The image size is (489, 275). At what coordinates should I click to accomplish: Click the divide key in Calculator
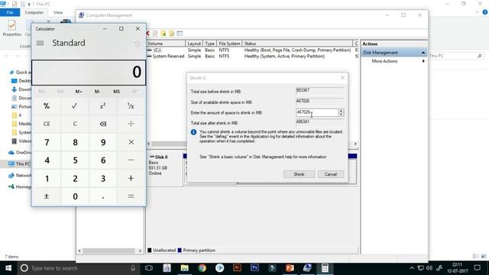131,124
